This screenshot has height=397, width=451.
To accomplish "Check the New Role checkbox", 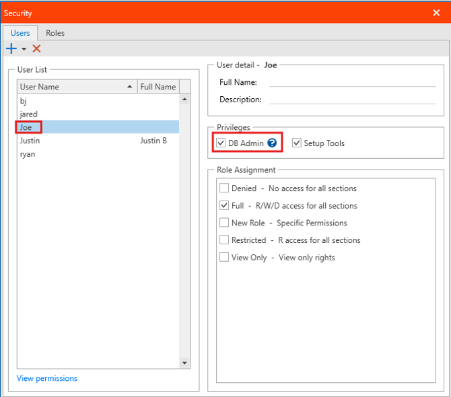I will click(225, 223).
